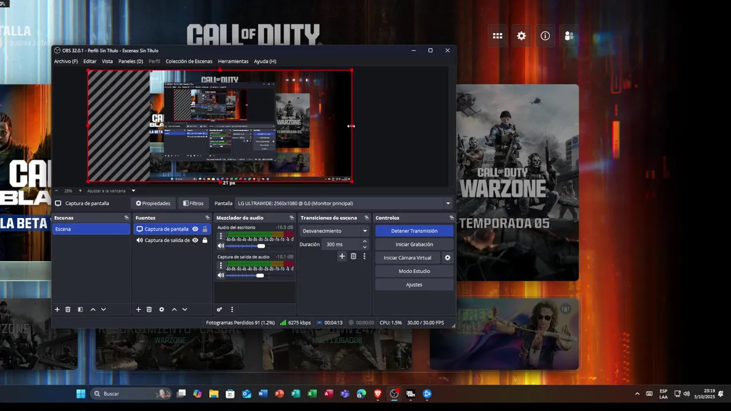Remove the selected source with trash icon
731x411 pixels.
click(149, 309)
